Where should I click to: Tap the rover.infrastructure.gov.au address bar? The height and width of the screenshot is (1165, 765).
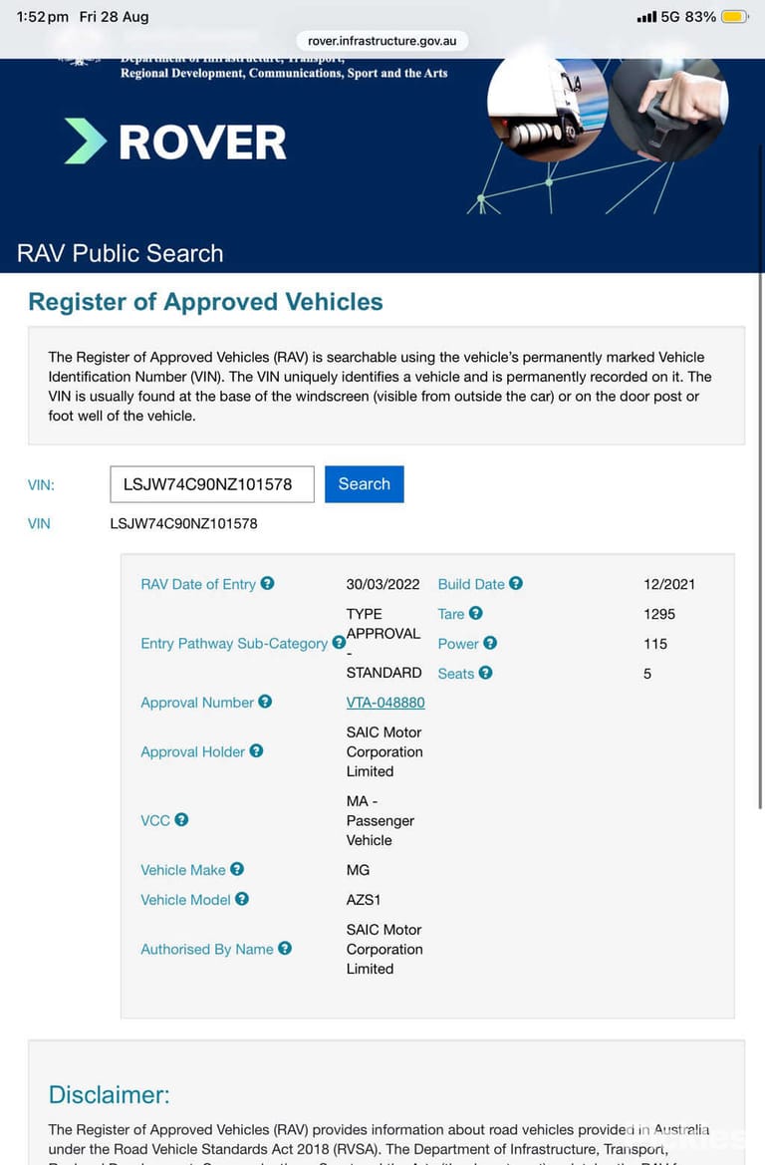(382, 41)
